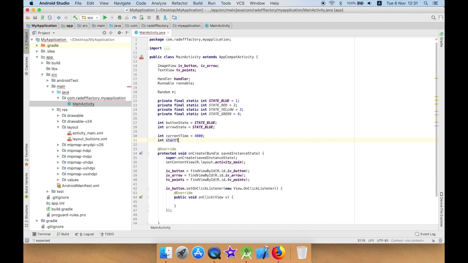Collapse the layout folder

58,127
